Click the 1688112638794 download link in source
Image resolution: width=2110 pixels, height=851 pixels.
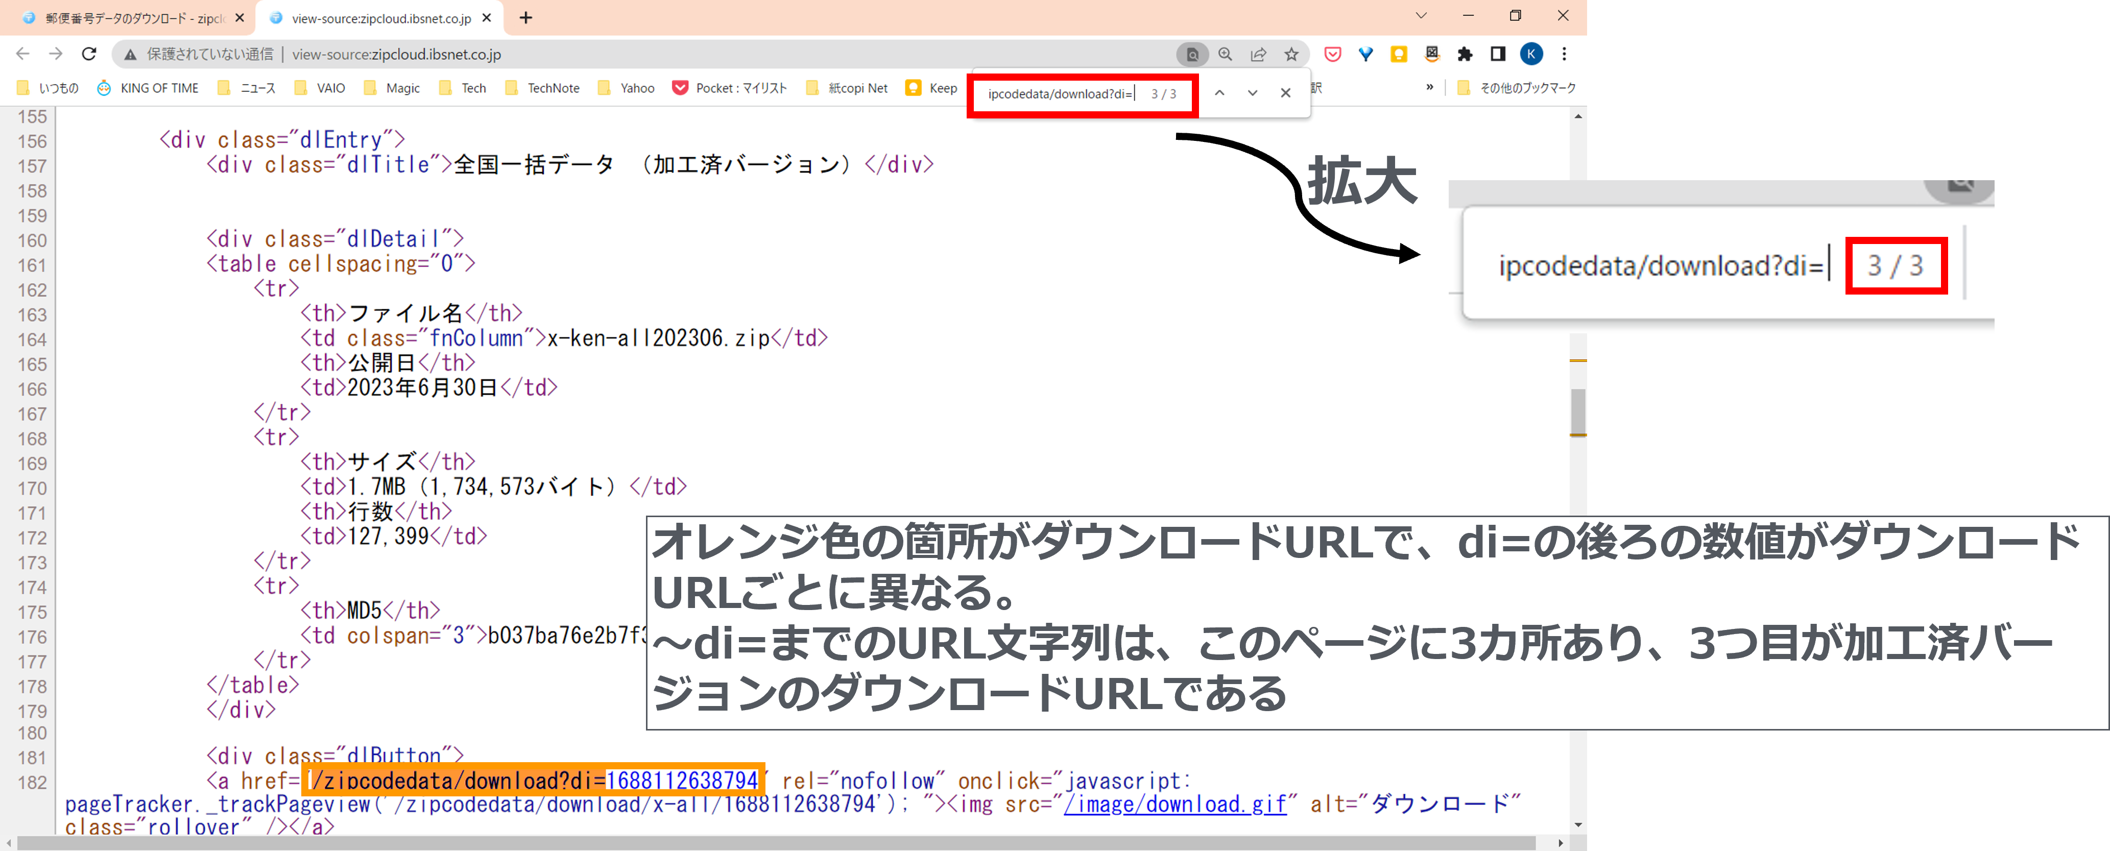[x=682, y=781]
